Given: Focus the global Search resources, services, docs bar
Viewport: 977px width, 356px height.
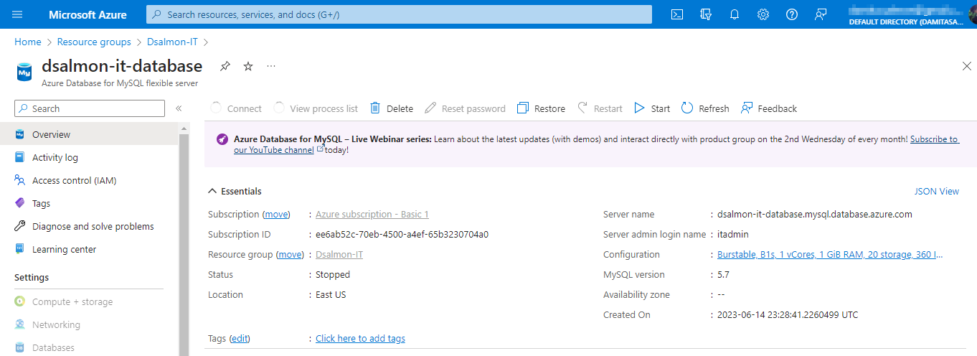Looking at the screenshot, I should coord(399,14).
